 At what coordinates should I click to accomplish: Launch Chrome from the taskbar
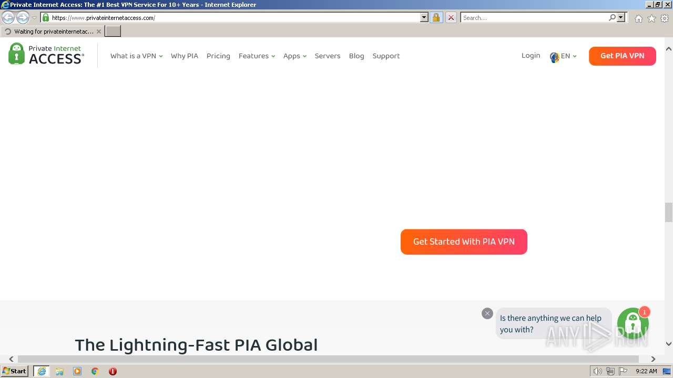click(x=95, y=371)
